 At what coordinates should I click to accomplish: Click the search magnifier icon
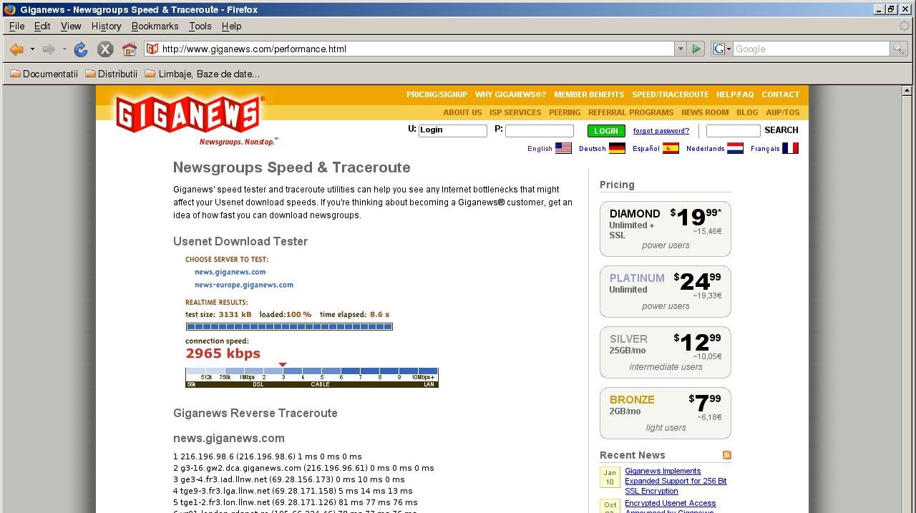point(897,49)
